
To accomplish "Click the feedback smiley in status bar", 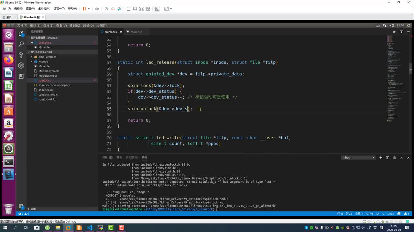I will point(399,214).
